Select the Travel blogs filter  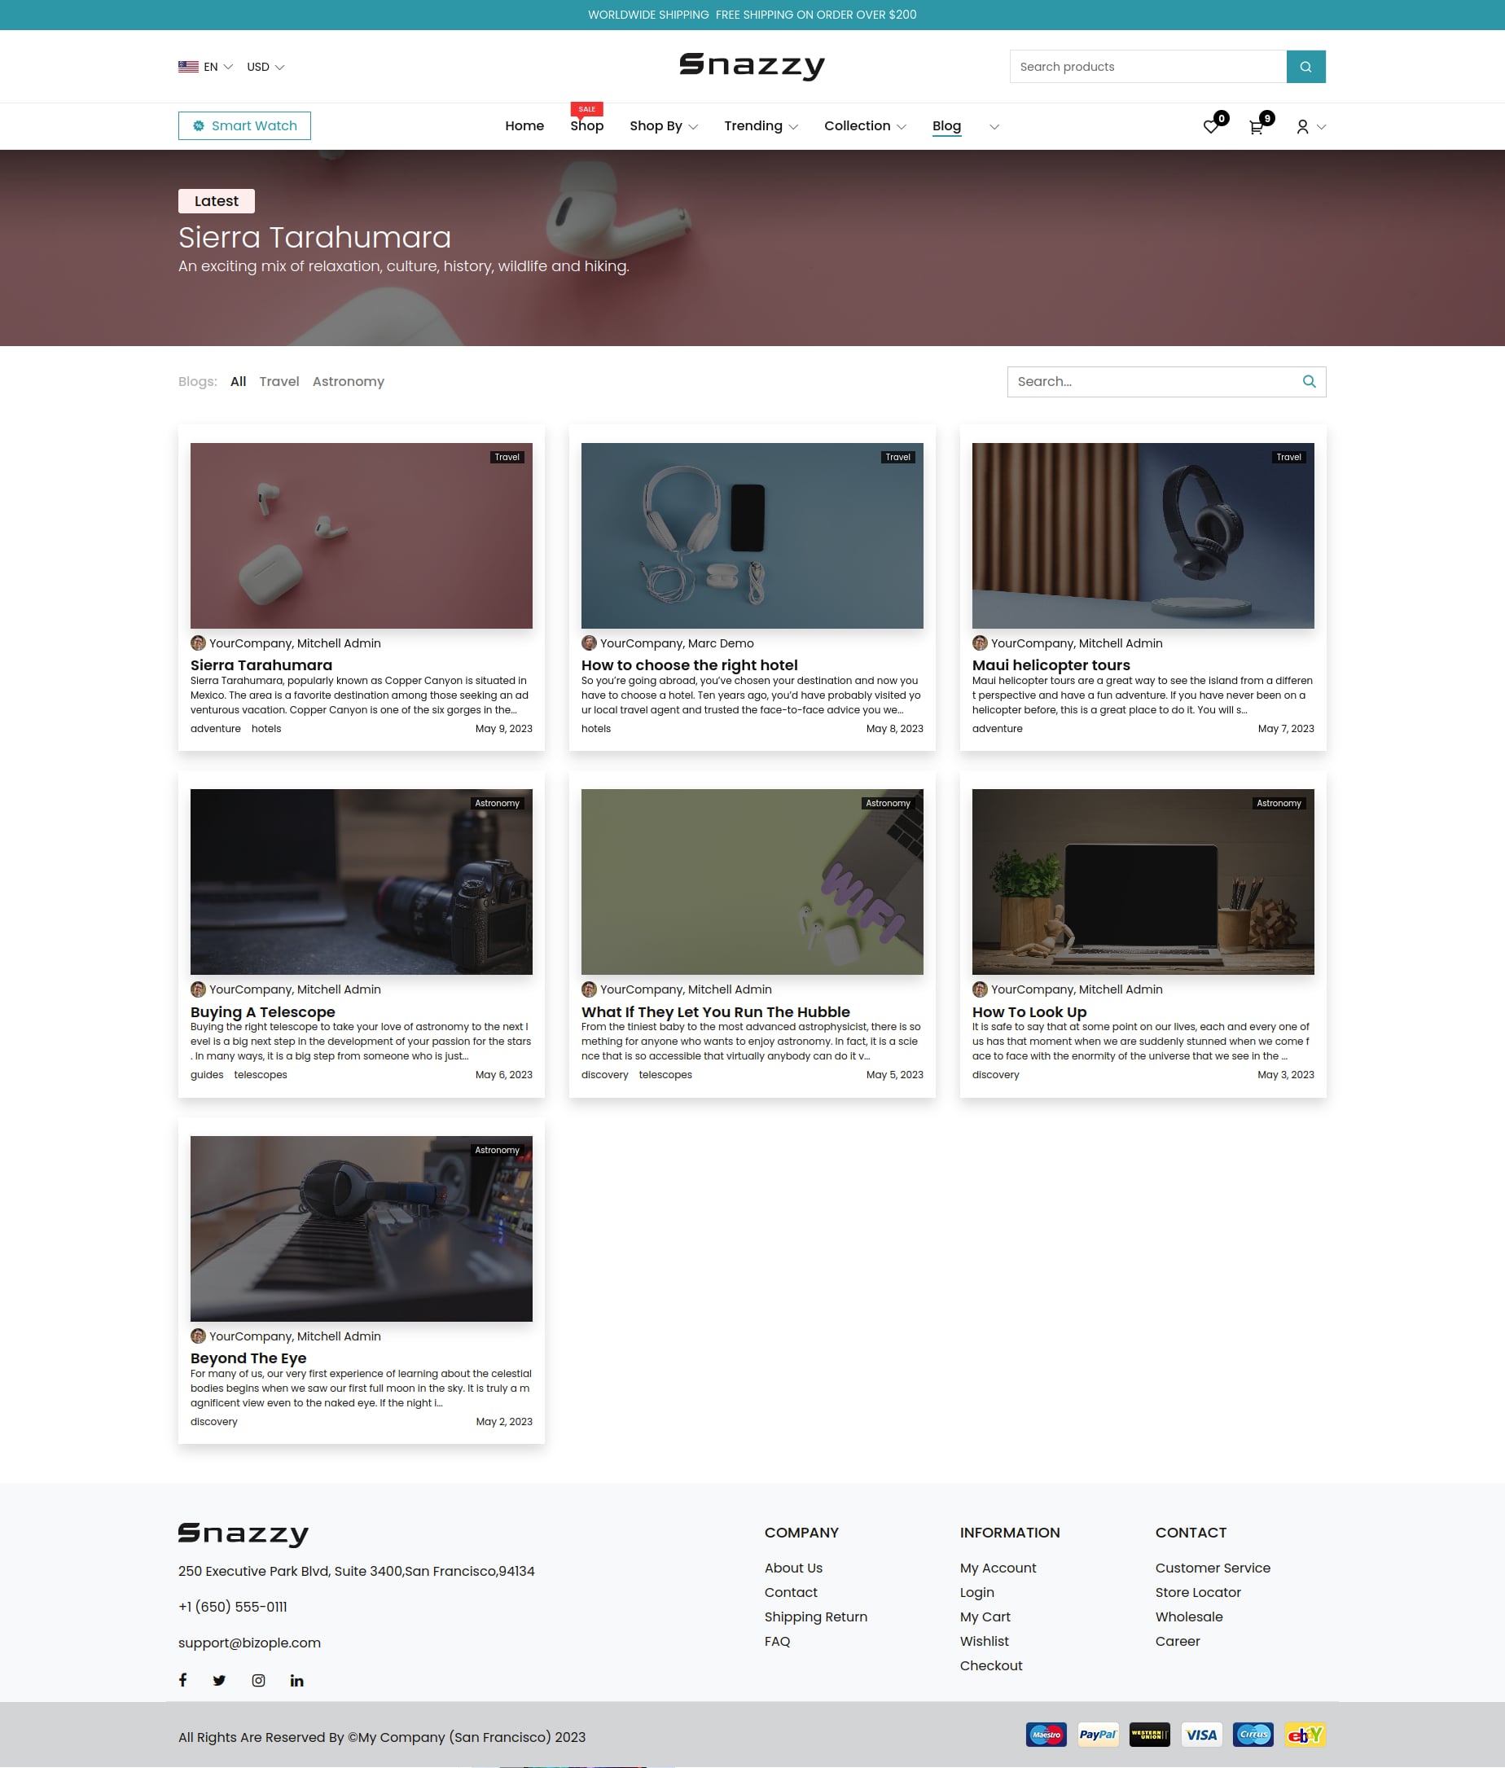279,381
